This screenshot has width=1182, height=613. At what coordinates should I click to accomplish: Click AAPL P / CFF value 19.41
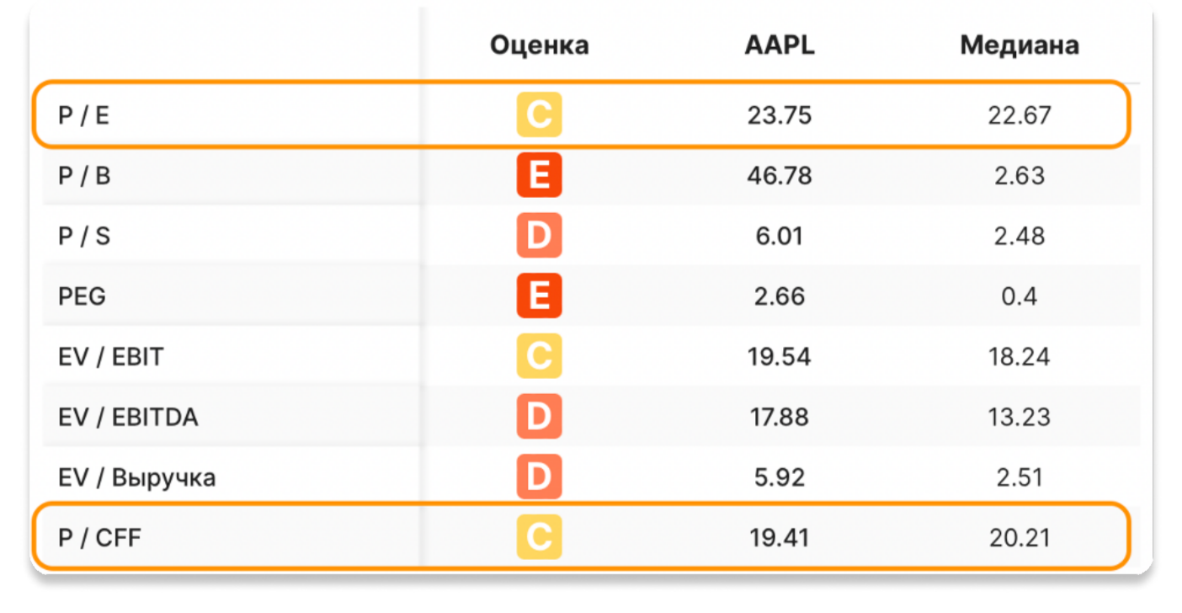click(780, 538)
